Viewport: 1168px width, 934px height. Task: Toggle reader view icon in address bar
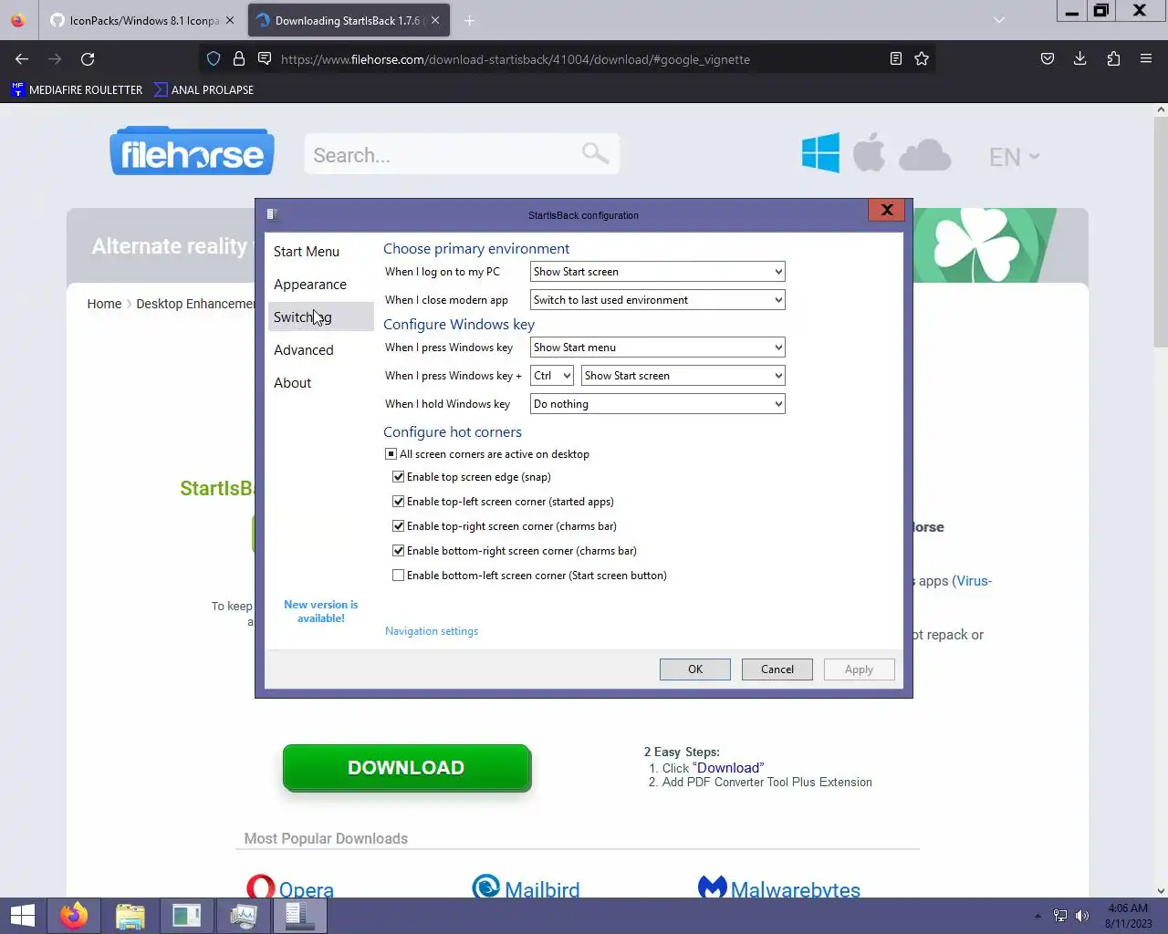point(896,59)
